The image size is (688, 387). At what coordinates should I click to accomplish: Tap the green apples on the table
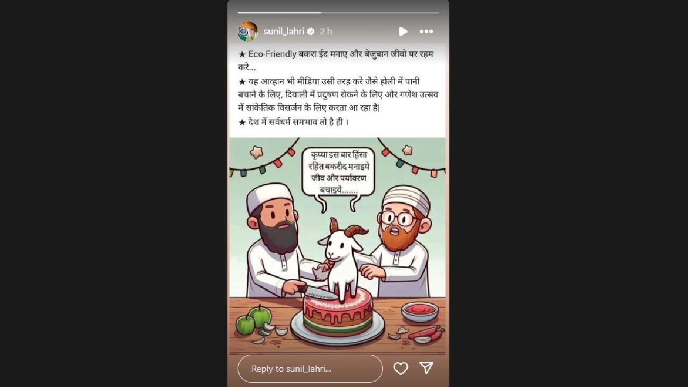[253, 320]
